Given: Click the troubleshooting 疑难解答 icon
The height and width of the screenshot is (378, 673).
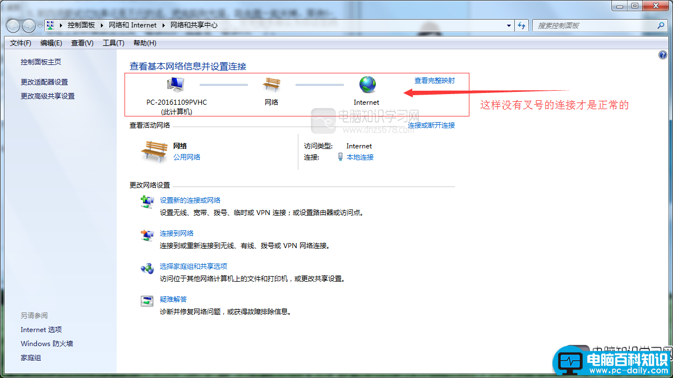Looking at the screenshot, I should [x=147, y=301].
